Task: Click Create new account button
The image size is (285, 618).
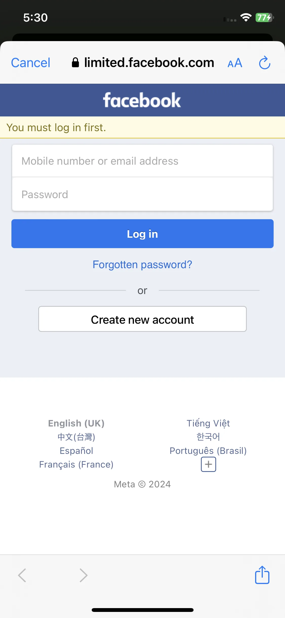Action: click(x=142, y=319)
